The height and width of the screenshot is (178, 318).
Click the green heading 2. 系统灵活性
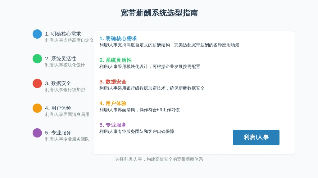pyautogui.click(x=116, y=60)
